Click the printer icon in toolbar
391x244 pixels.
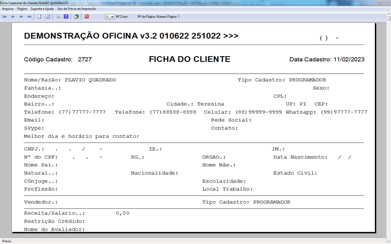(58, 17)
